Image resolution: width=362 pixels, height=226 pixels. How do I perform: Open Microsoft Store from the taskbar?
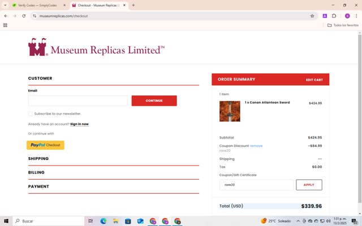128,221
